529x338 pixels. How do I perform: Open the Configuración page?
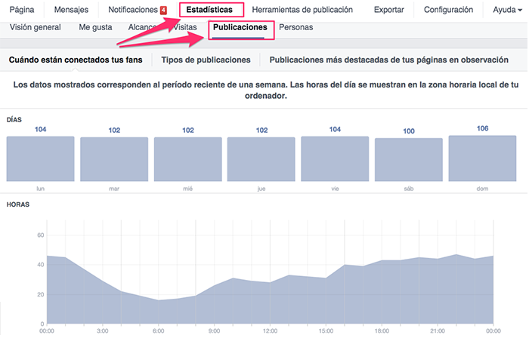point(448,10)
